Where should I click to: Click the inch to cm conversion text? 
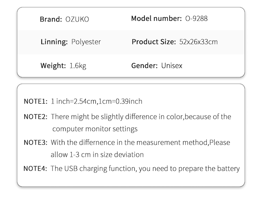click(97, 101)
